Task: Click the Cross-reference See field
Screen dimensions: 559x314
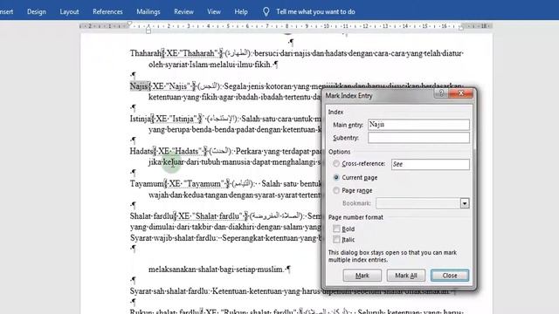Action: (x=431, y=164)
